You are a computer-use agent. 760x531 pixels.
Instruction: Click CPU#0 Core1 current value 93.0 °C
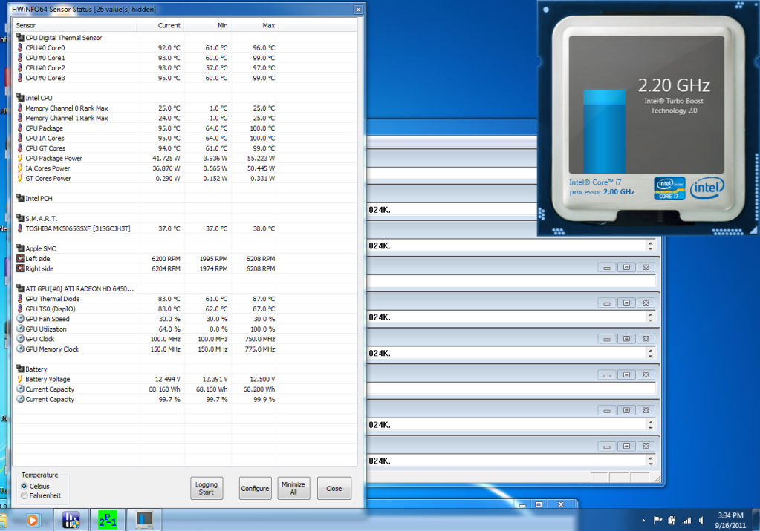coord(169,58)
